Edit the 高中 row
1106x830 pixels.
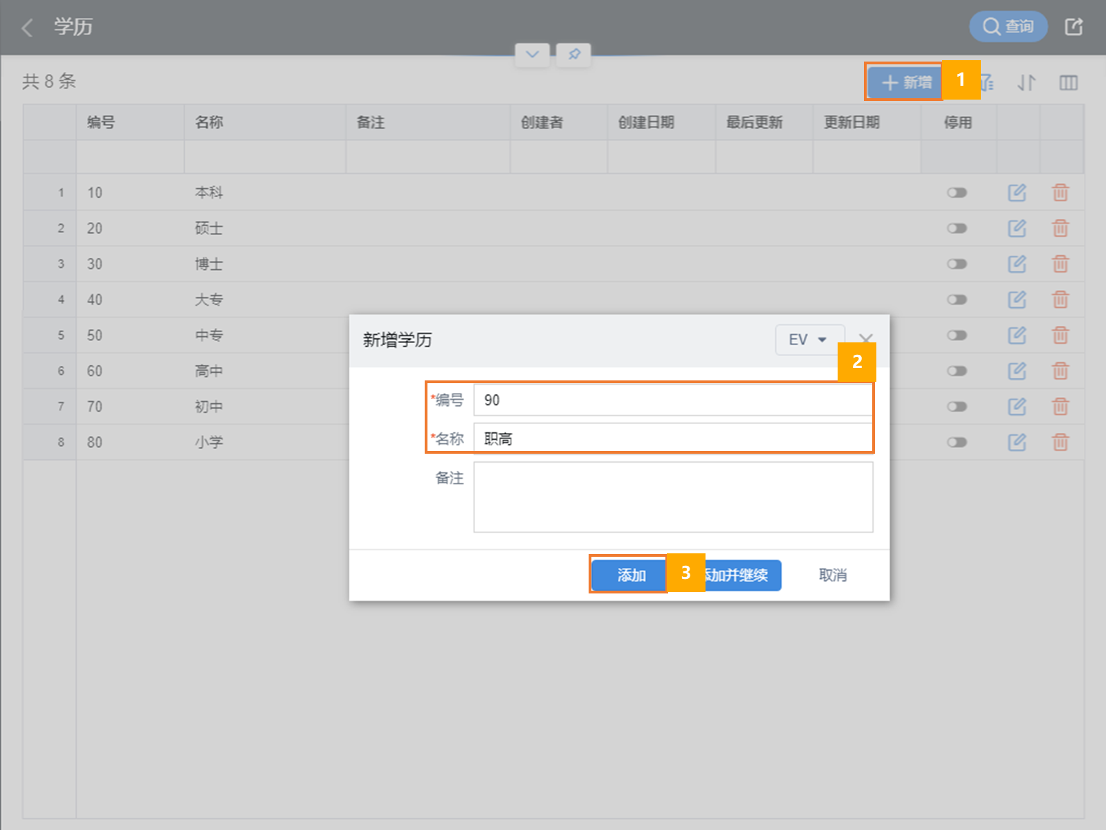point(1017,371)
